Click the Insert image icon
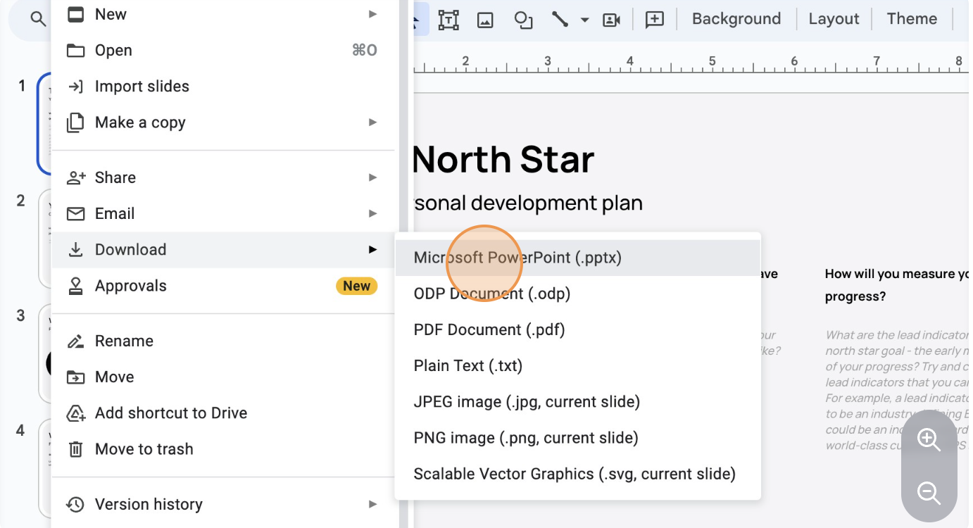 click(x=485, y=20)
